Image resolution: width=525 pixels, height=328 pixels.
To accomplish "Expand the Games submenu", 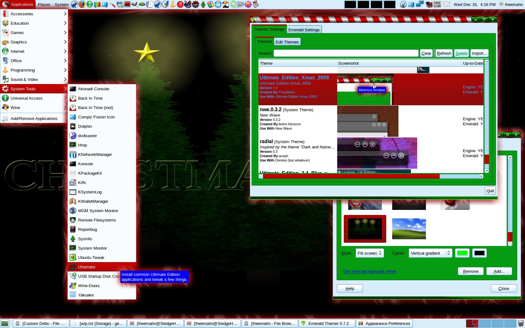I will coord(34,32).
